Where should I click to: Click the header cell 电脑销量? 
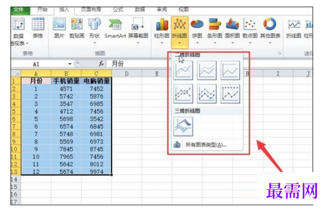(x=96, y=81)
